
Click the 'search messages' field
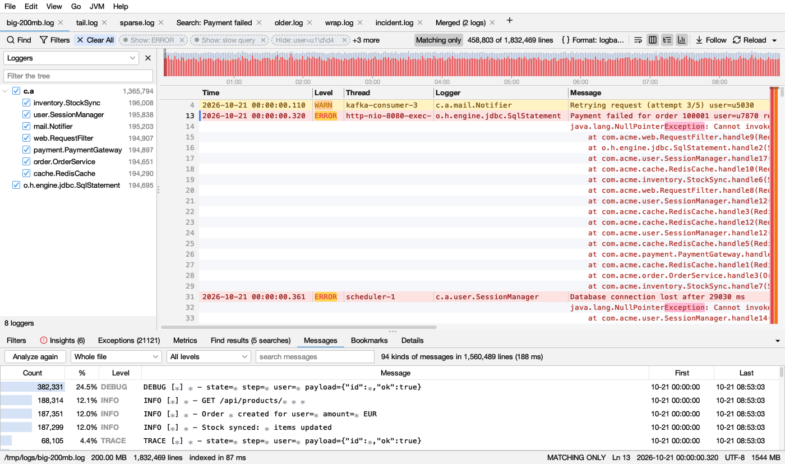[x=315, y=356]
